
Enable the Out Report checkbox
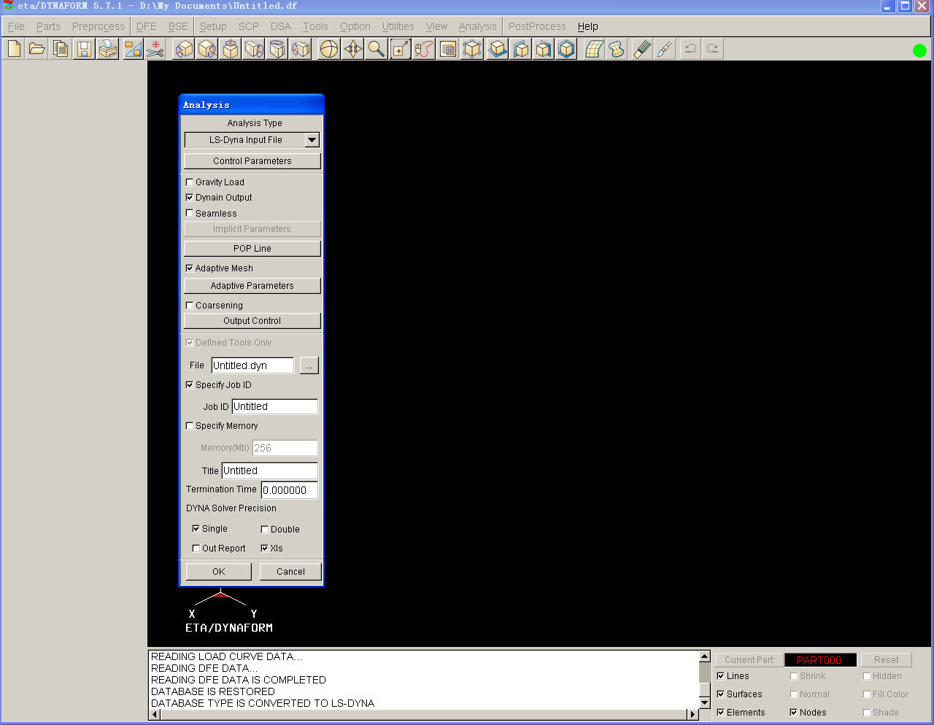(196, 548)
